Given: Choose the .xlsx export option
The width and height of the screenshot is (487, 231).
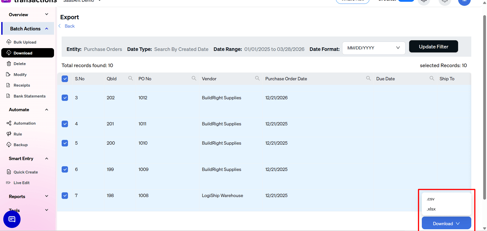Looking at the screenshot, I should (x=431, y=209).
